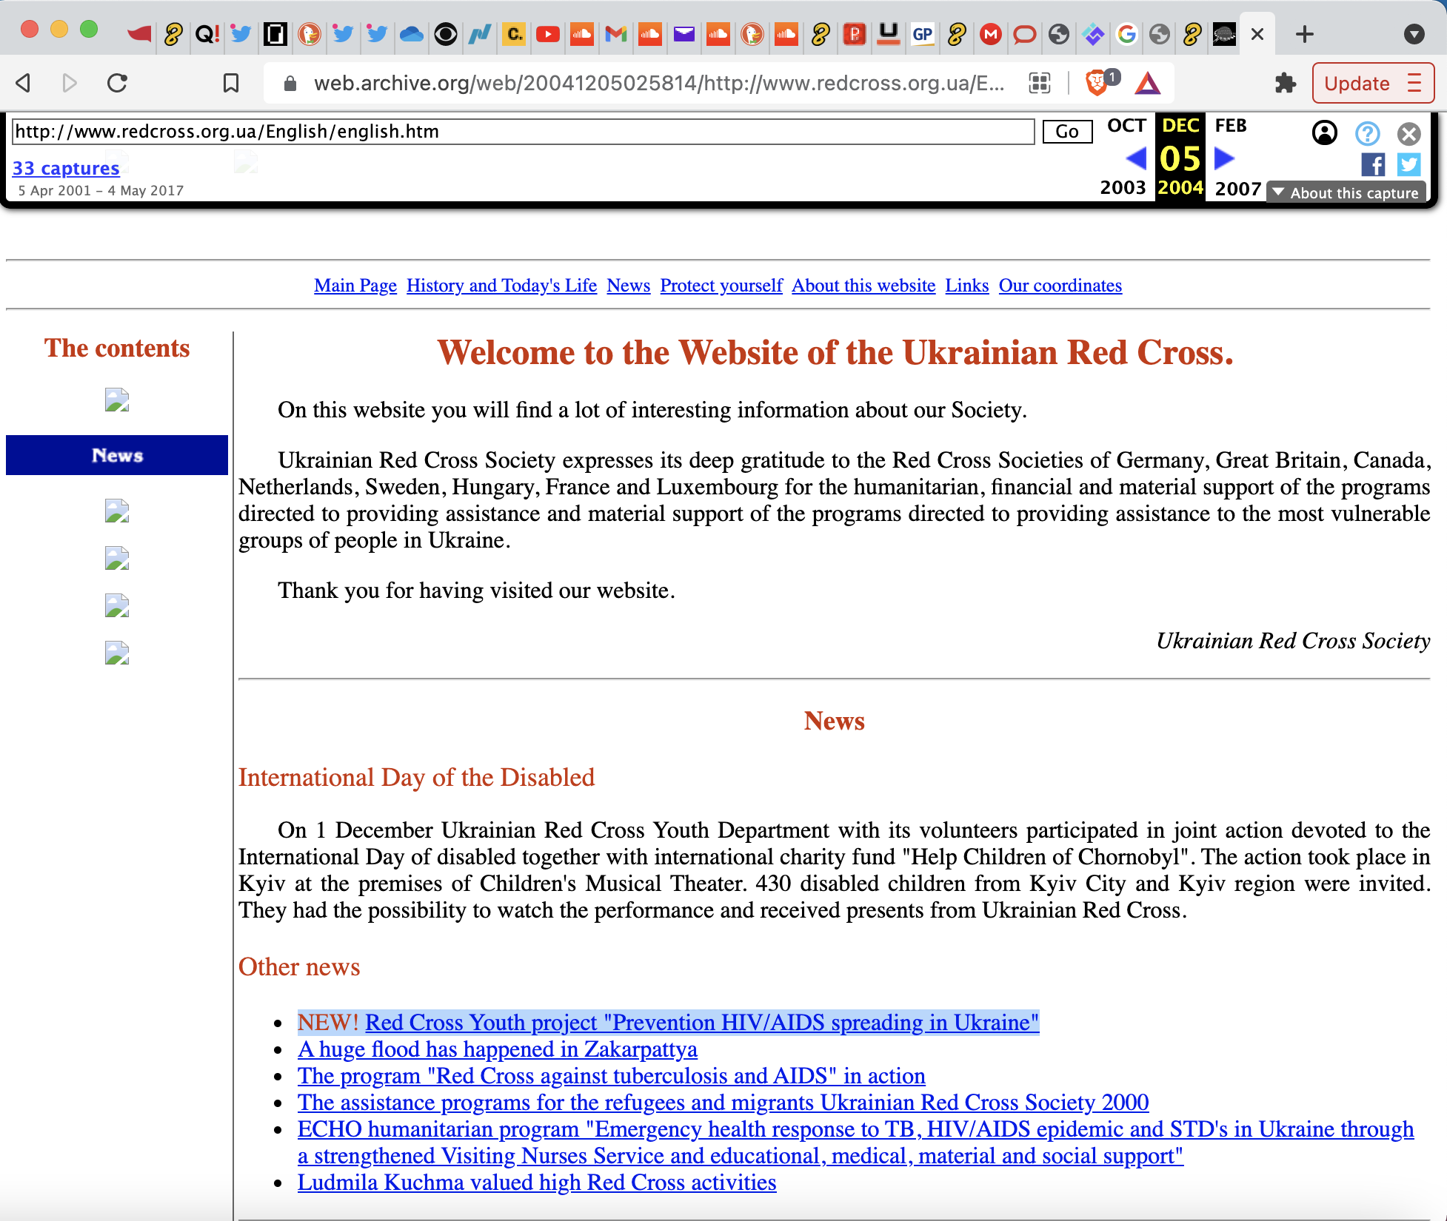Open Red Cross Youth HIV/AIDS project link

point(701,1023)
